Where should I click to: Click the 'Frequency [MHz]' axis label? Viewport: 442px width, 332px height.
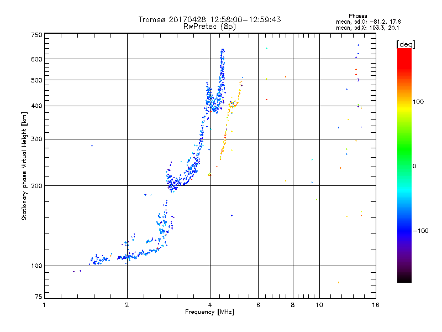[x=209, y=312]
